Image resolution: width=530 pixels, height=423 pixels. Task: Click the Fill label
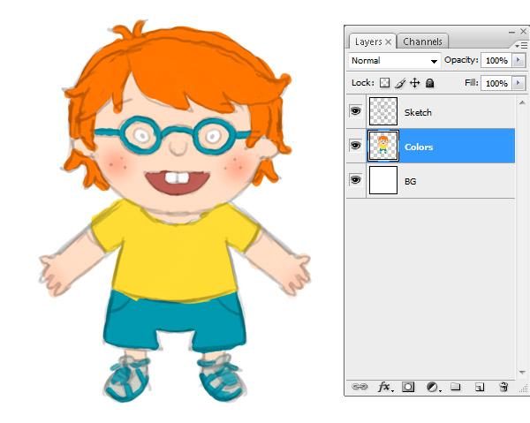(x=471, y=83)
